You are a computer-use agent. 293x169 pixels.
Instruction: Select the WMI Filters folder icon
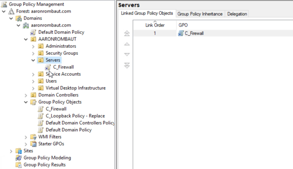pyautogui.click(x=33, y=137)
